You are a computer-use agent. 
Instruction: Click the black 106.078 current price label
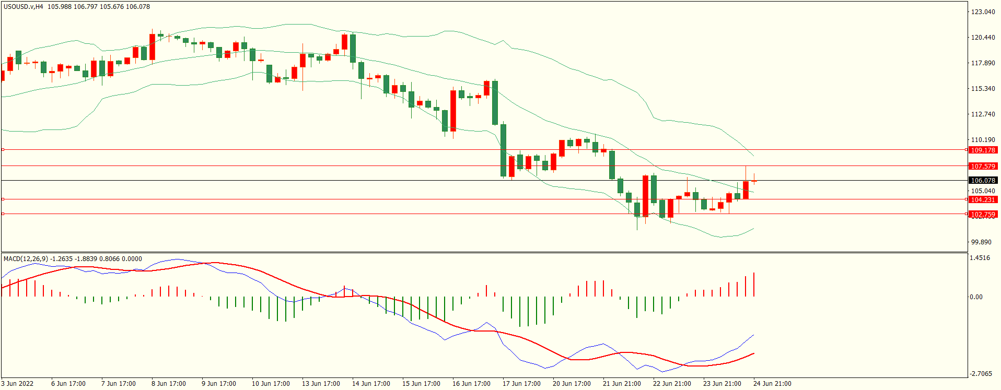pos(983,181)
